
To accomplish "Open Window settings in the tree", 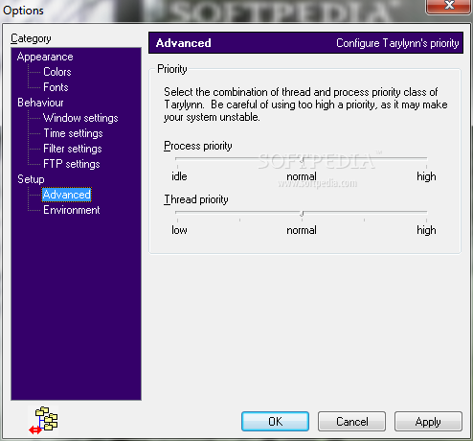I will tap(80, 118).
